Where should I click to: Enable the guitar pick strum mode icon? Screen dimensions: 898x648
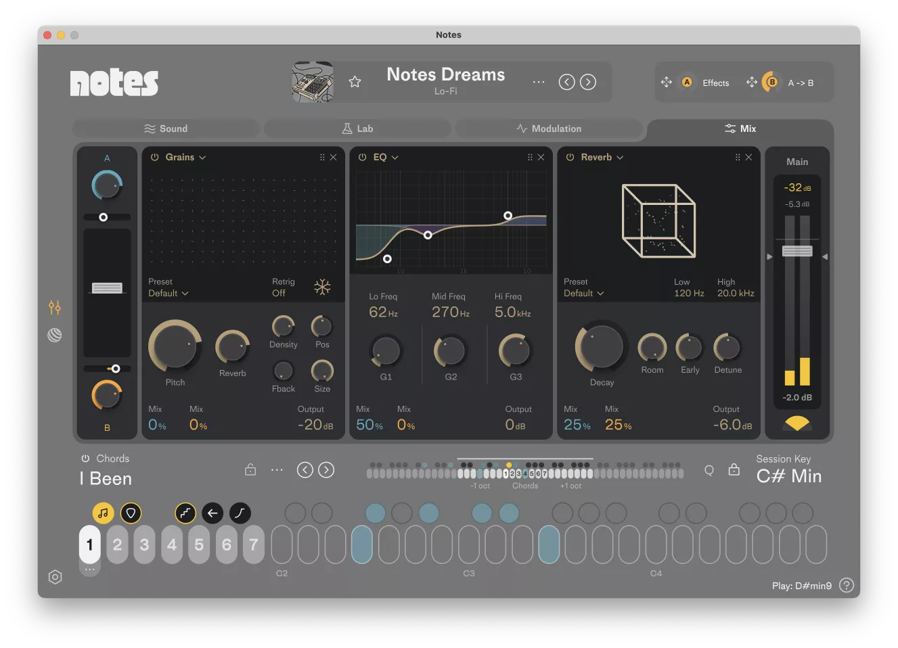(x=131, y=513)
